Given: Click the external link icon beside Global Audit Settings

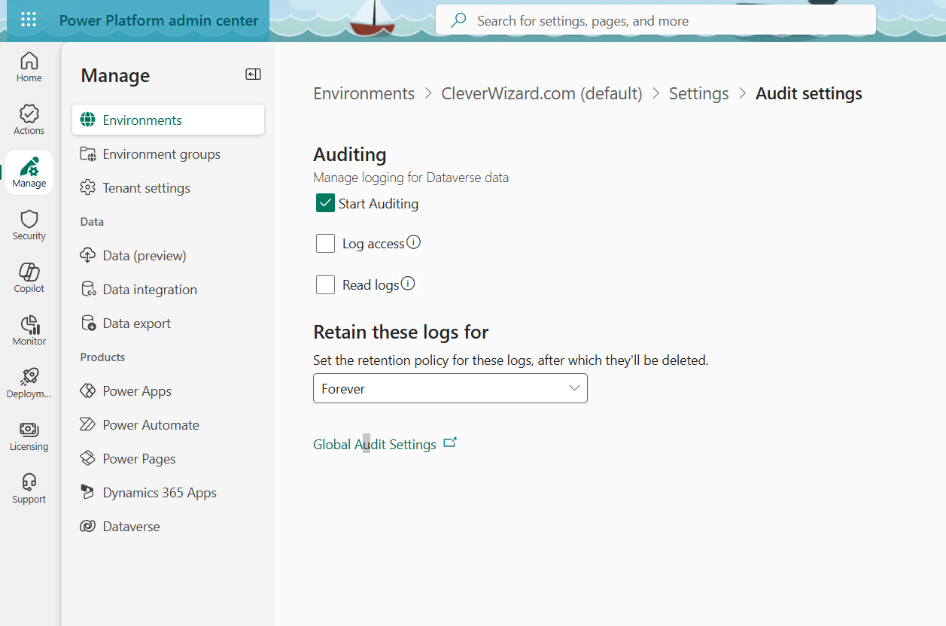Looking at the screenshot, I should coord(450,442).
